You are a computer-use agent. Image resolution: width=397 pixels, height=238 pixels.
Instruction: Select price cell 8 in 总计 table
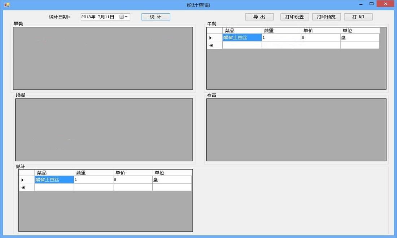[133, 180]
